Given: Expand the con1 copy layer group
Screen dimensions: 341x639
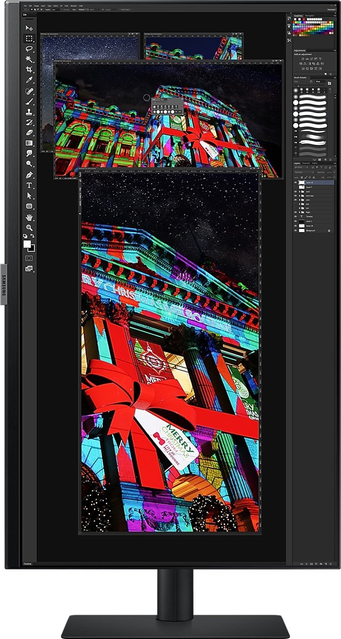Looking at the screenshot, I should 300,196.
